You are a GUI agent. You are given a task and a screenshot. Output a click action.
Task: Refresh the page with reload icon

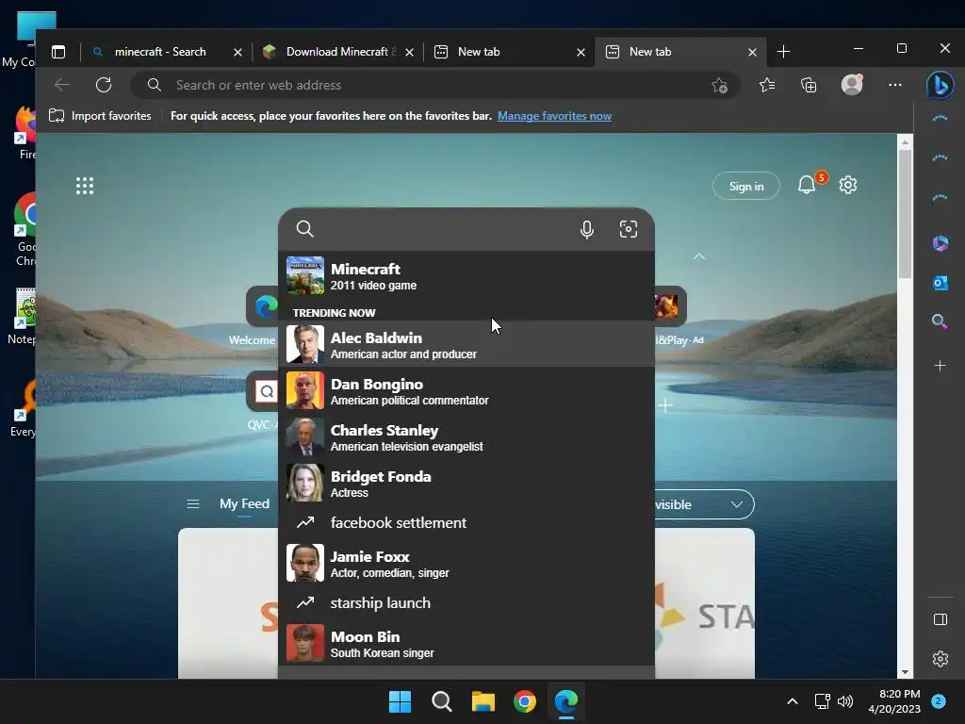pyautogui.click(x=104, y=85)
